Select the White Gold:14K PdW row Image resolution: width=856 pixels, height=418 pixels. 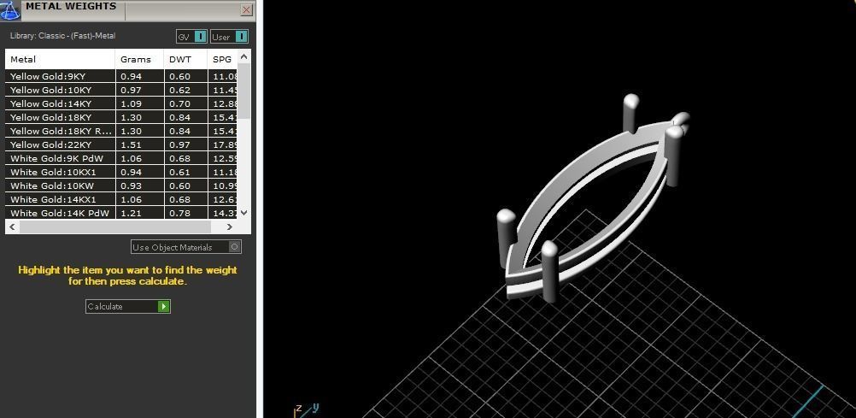[x=122, y=213]
